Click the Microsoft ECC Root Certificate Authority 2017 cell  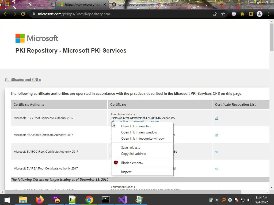pyautogui.click(x=59, y=118)
